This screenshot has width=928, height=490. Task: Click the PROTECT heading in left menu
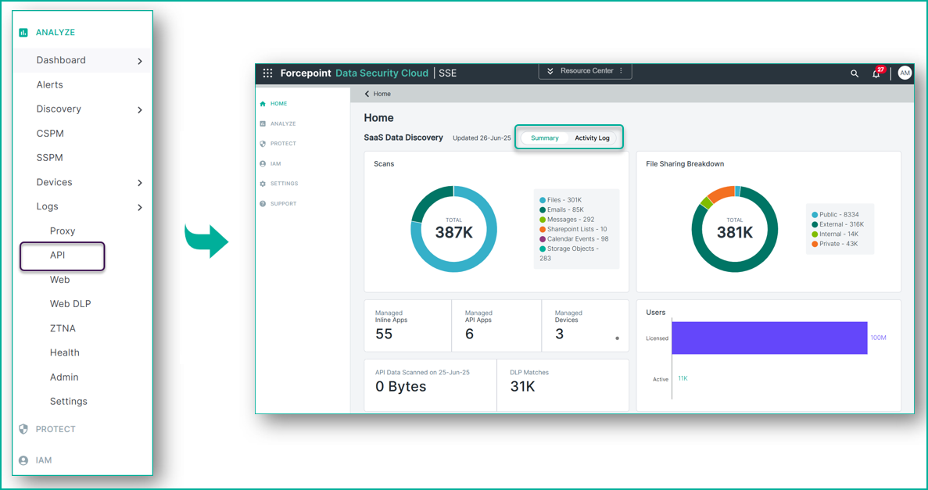(56, 429)
